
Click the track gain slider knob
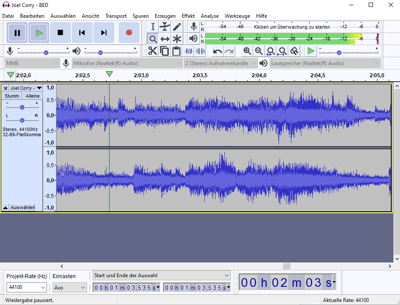(x=22, y=108)
